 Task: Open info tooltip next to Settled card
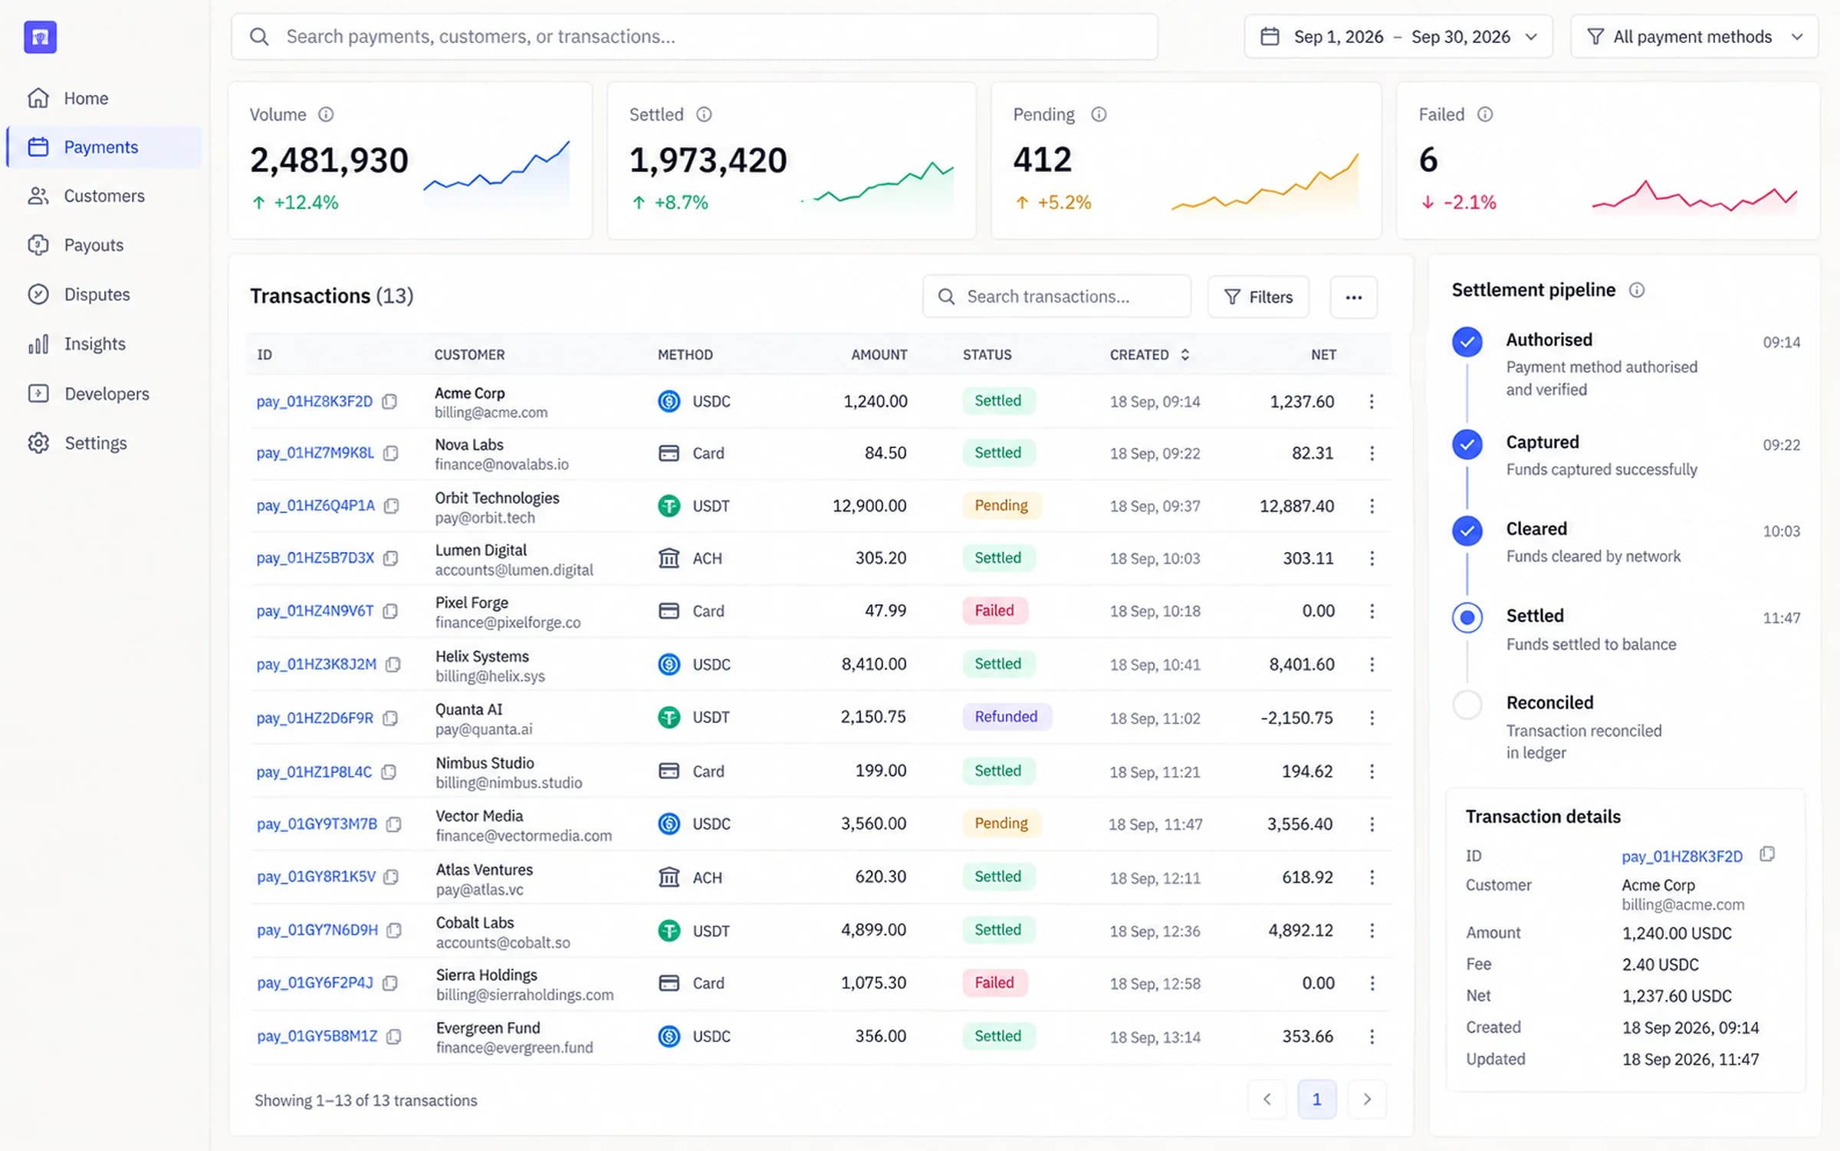pyautogui.click(x=704, y=115)
